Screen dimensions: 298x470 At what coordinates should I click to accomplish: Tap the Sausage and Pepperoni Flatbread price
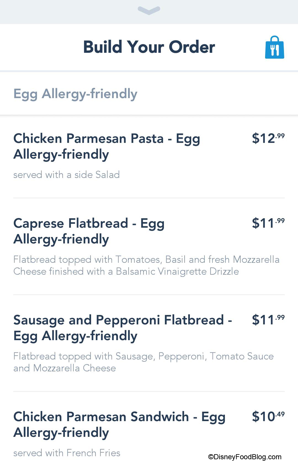pyautogui.click(x=268, y=320)
